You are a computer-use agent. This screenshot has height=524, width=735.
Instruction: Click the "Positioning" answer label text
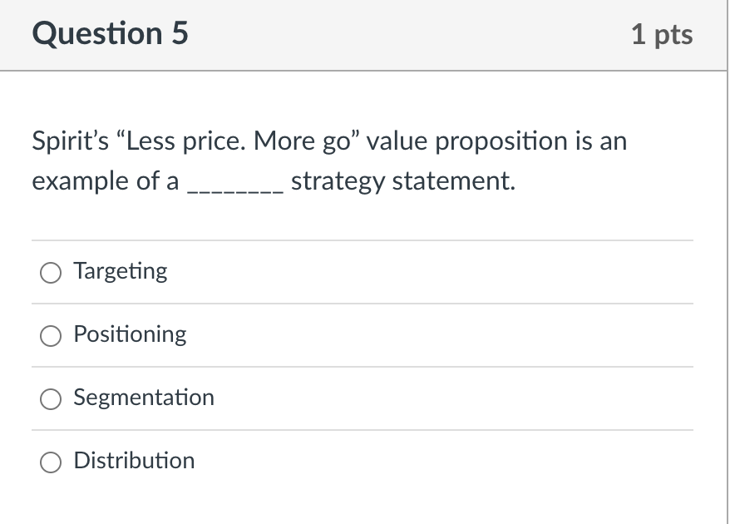tap(130, 334)
